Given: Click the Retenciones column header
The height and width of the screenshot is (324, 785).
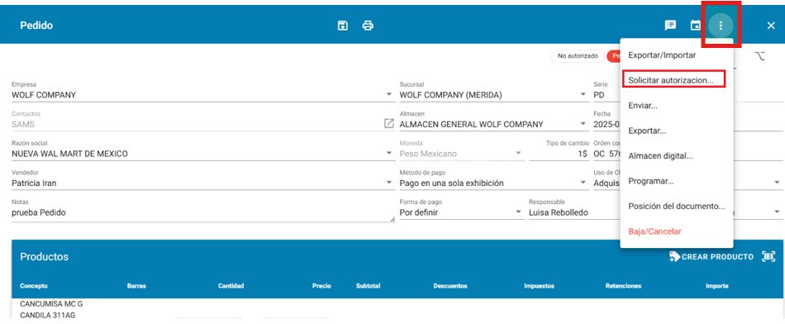Looking at the screenshot, I should tap(623, 286).
